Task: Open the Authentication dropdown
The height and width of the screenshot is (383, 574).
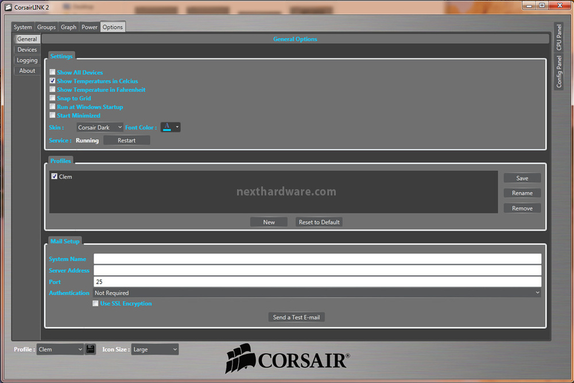Action: click(317, 292)
